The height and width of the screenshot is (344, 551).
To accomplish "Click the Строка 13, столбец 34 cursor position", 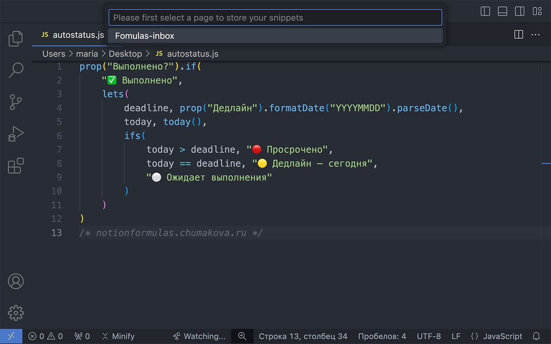I will coord(303,336).
